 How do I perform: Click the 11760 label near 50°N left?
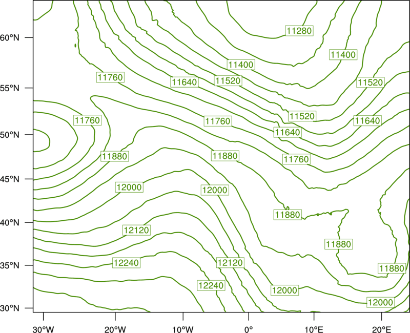tap(87, 120)
